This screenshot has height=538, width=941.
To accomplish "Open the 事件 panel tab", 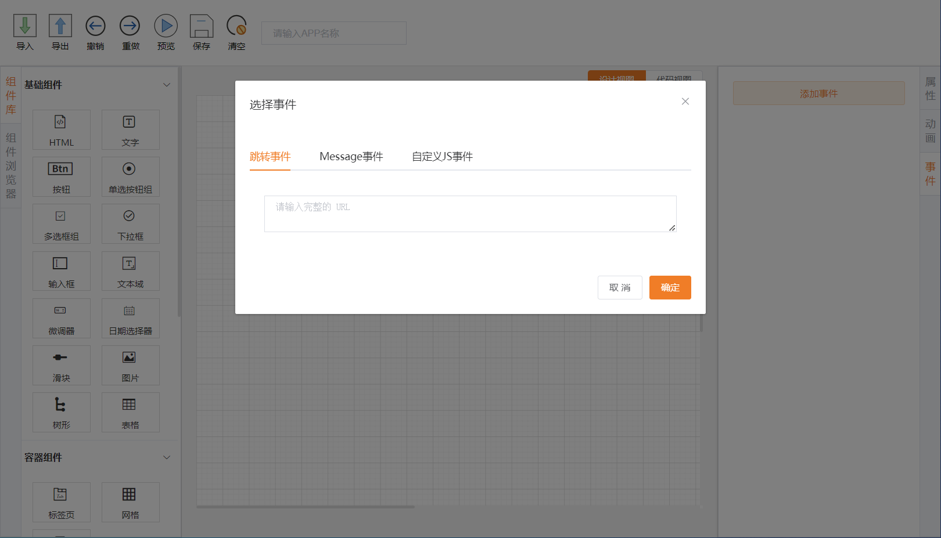I will 931,174.
